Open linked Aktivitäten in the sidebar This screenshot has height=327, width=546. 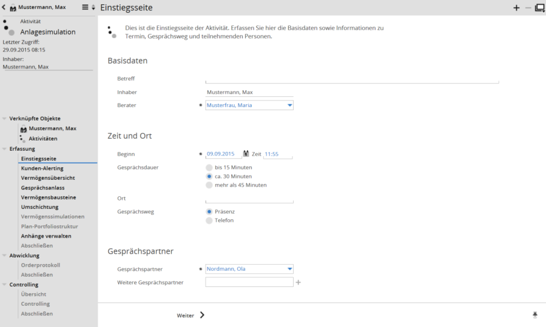pyautogui.click(x=43, y=139)
